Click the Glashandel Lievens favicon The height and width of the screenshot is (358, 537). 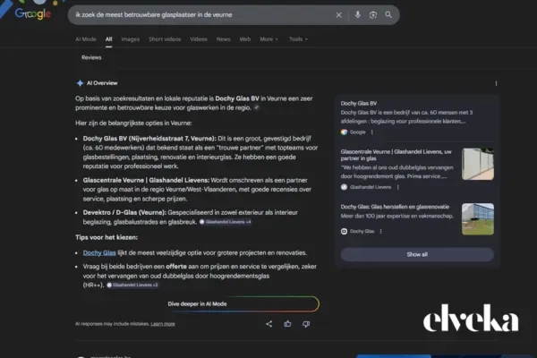345,187
